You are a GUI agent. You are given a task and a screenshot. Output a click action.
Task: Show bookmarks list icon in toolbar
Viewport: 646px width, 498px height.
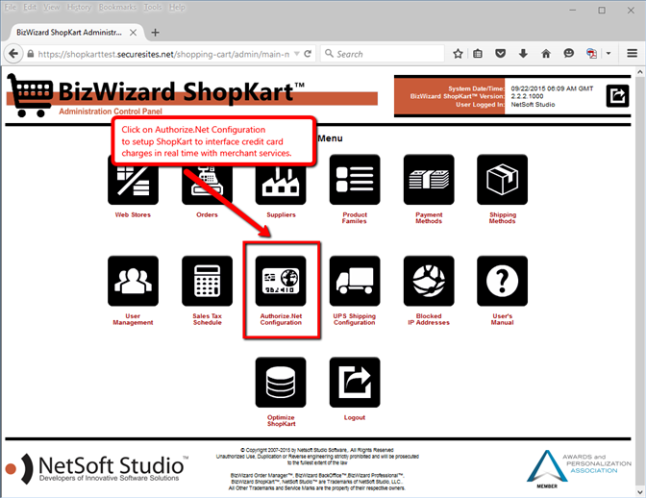(478, 54)
